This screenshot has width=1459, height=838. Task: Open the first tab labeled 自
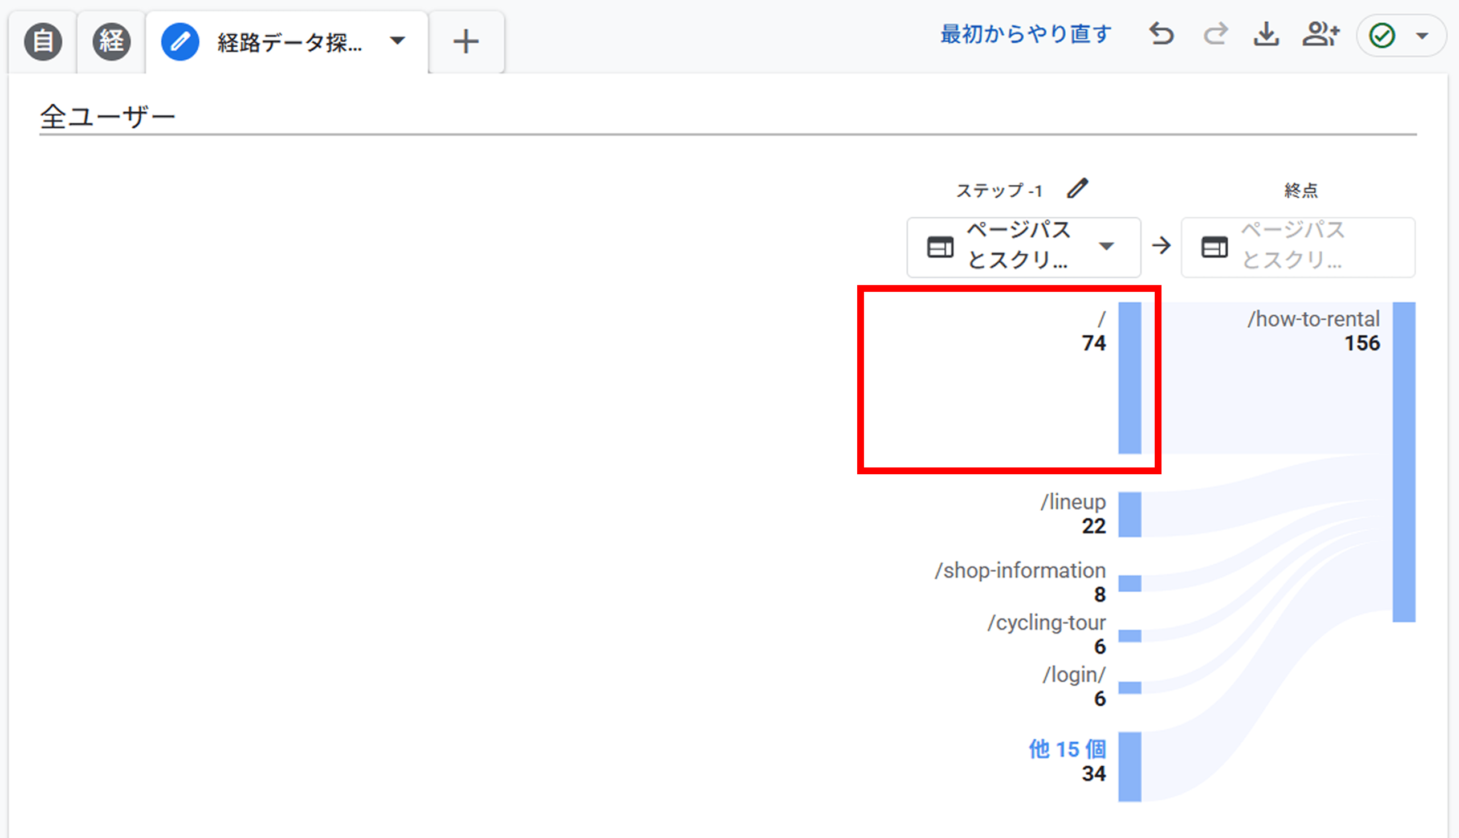[x=43, y=42]
